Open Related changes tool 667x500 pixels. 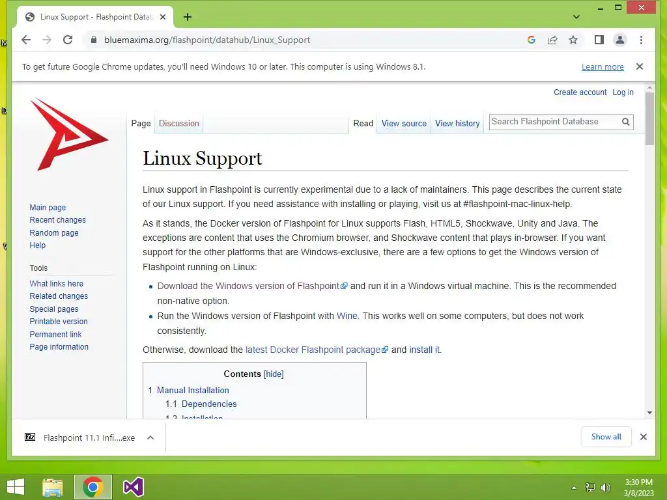click(59, 296)
